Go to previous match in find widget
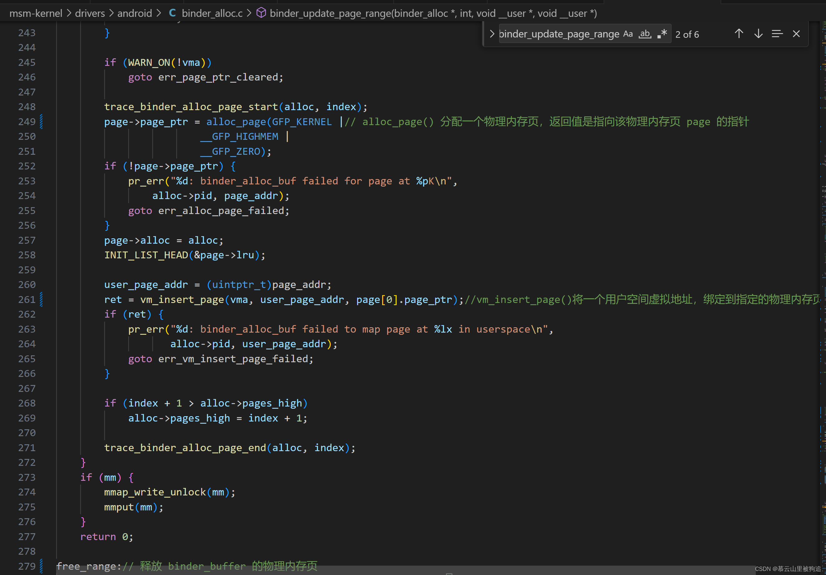Viewport: 826px width, 575px height. tap(739, 34)
